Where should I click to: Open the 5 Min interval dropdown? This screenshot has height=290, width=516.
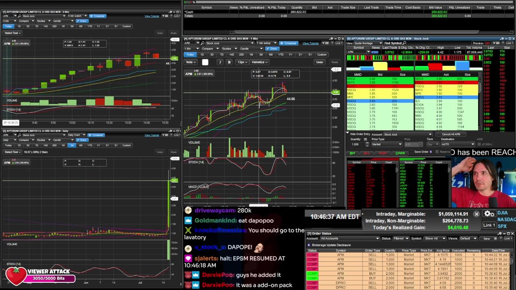(x=10, y=21)
